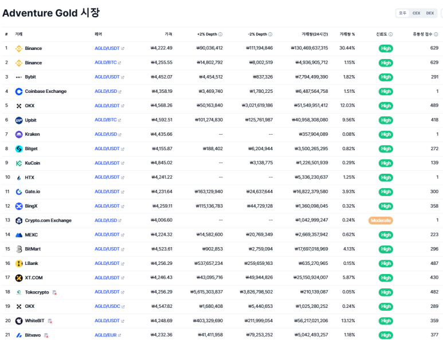
Task: Switch to the CEX filter tab
Action: click(x=416, y=13)
